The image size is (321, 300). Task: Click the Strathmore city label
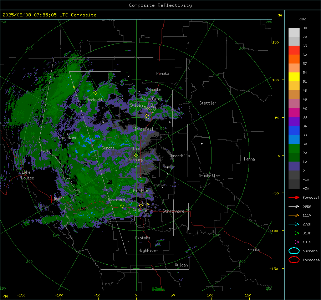[173, 211]
